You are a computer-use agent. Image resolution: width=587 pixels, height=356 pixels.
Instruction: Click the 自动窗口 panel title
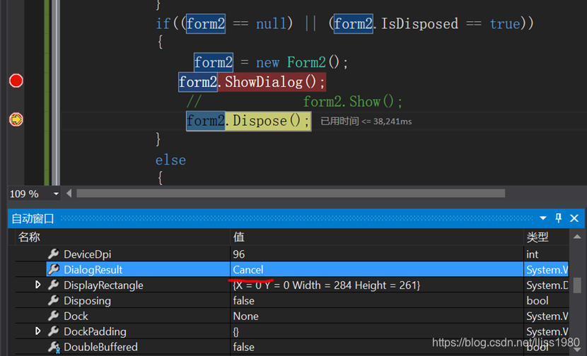pyautogui.click(x=33, y=218)
